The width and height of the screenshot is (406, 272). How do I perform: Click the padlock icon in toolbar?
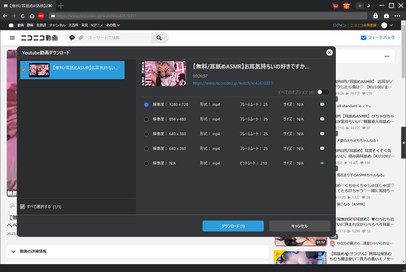(375, 16)
